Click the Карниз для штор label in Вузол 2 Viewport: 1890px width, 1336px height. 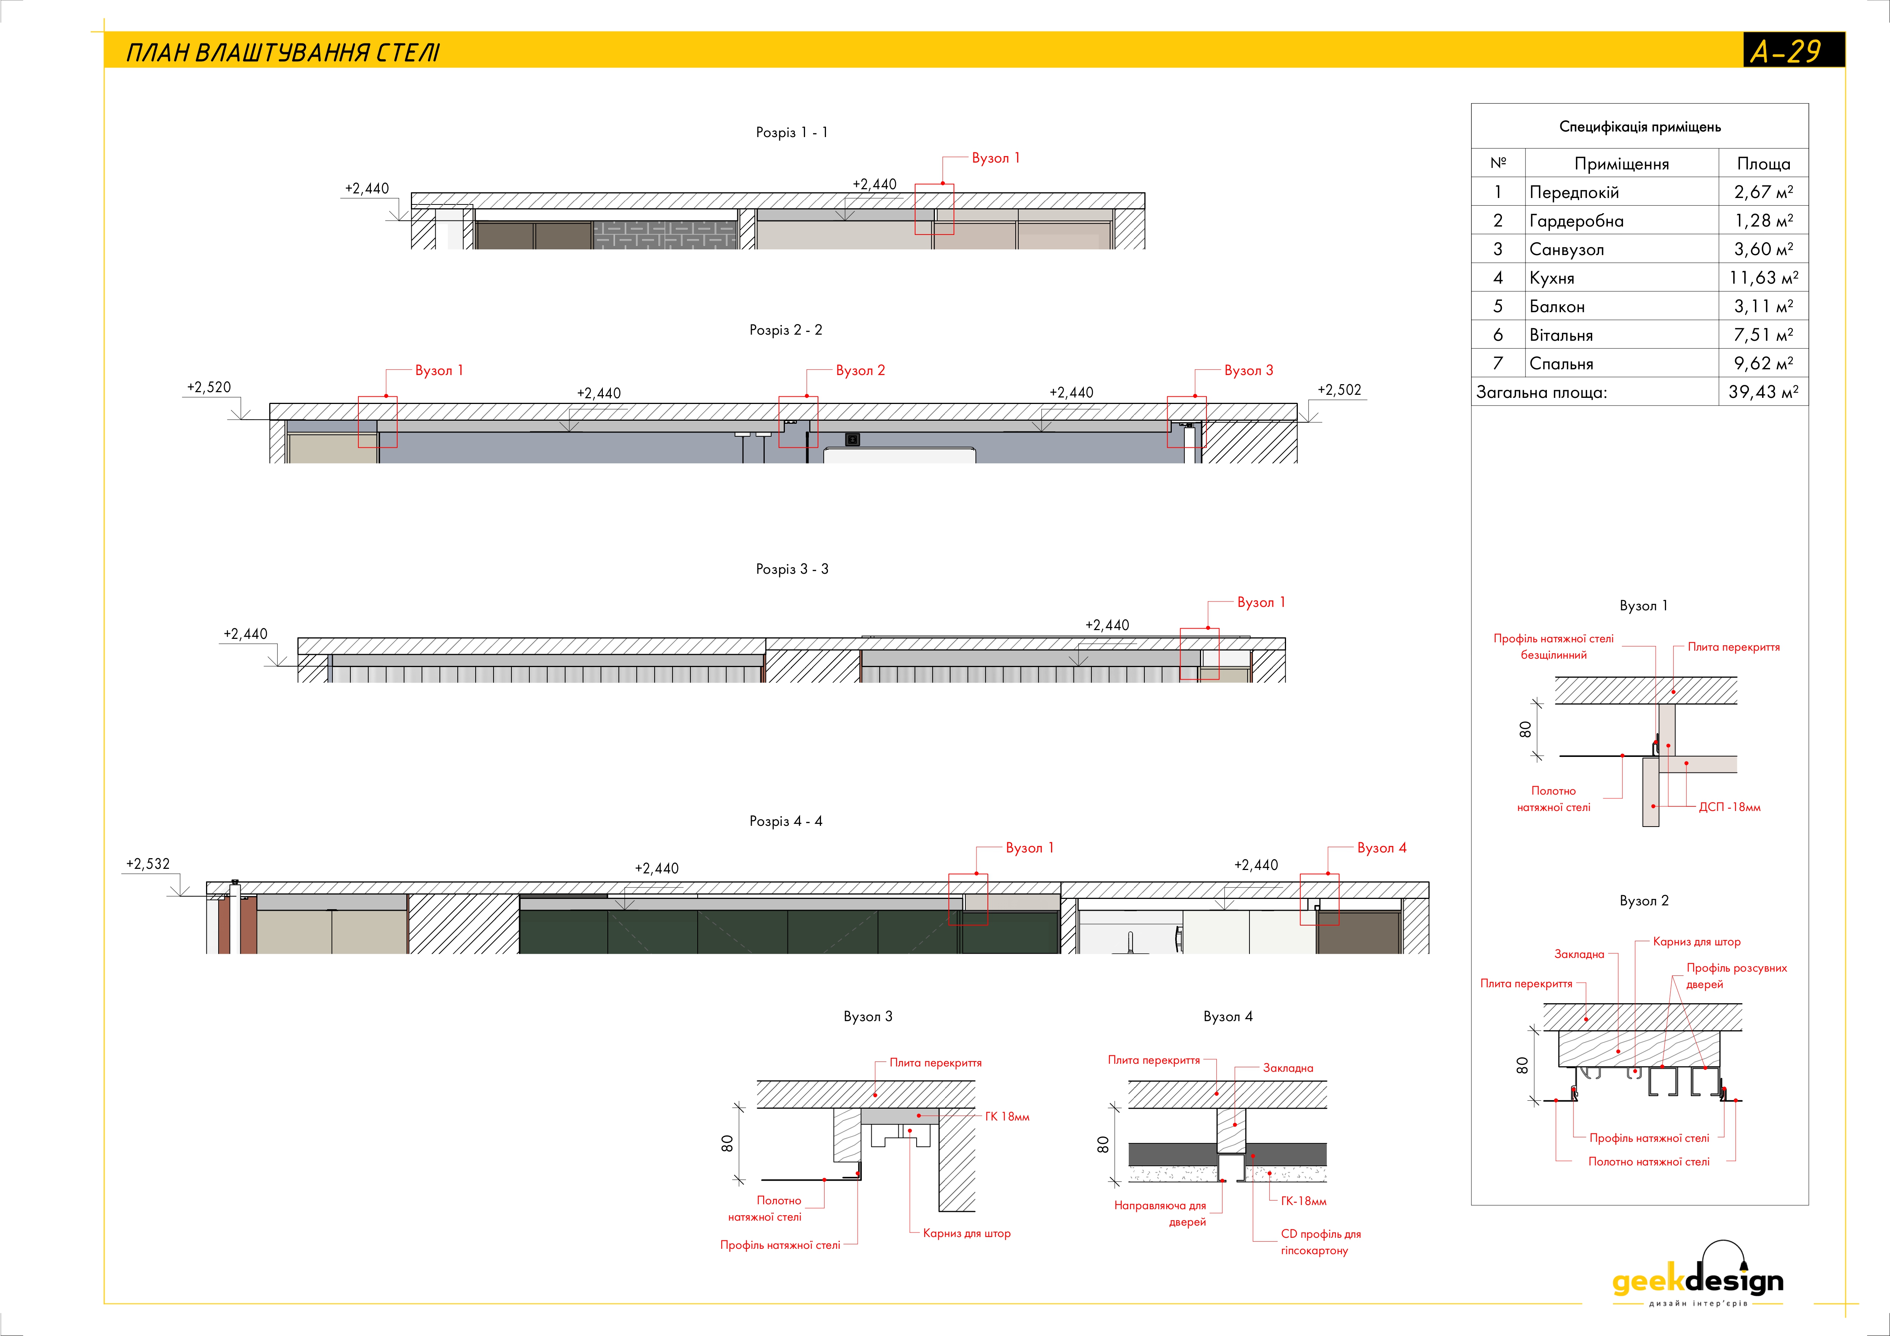point(1696,942)
